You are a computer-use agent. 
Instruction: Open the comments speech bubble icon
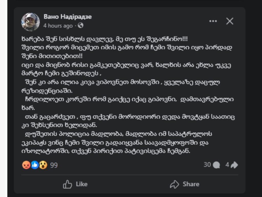pyautogui.click(x=216, y=165)
